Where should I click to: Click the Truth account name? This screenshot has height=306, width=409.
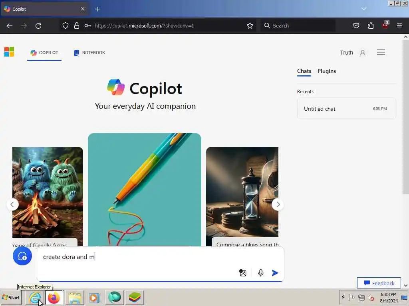coord(346,53)
